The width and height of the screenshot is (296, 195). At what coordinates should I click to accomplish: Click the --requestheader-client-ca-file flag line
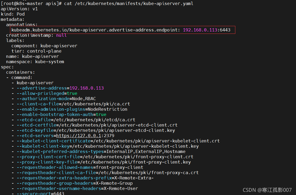pyautogui.click(x=105, y=173)
